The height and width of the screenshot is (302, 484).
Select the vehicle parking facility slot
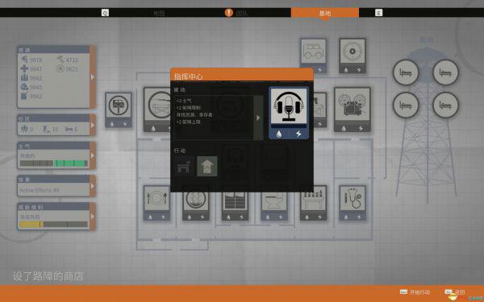313,56
